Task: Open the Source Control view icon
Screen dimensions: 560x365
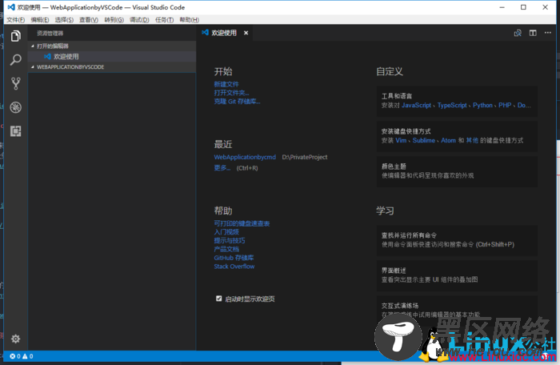Action: (16, 84)
